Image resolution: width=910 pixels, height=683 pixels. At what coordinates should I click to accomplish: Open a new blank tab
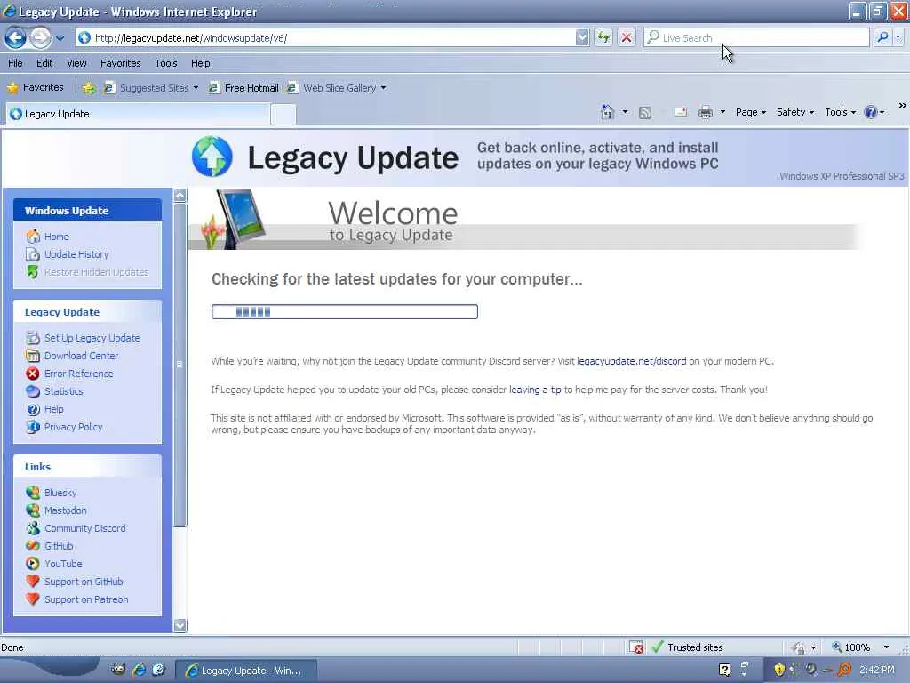(283, 115)
